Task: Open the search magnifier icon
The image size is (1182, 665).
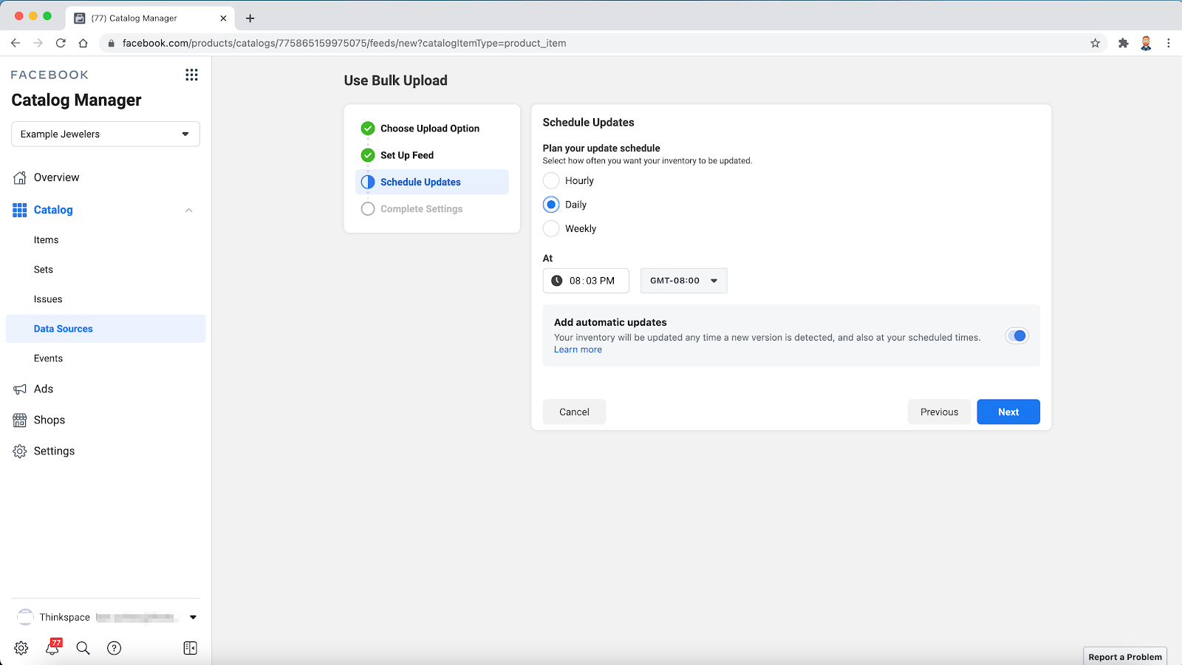Action: [x=83, y=648]
